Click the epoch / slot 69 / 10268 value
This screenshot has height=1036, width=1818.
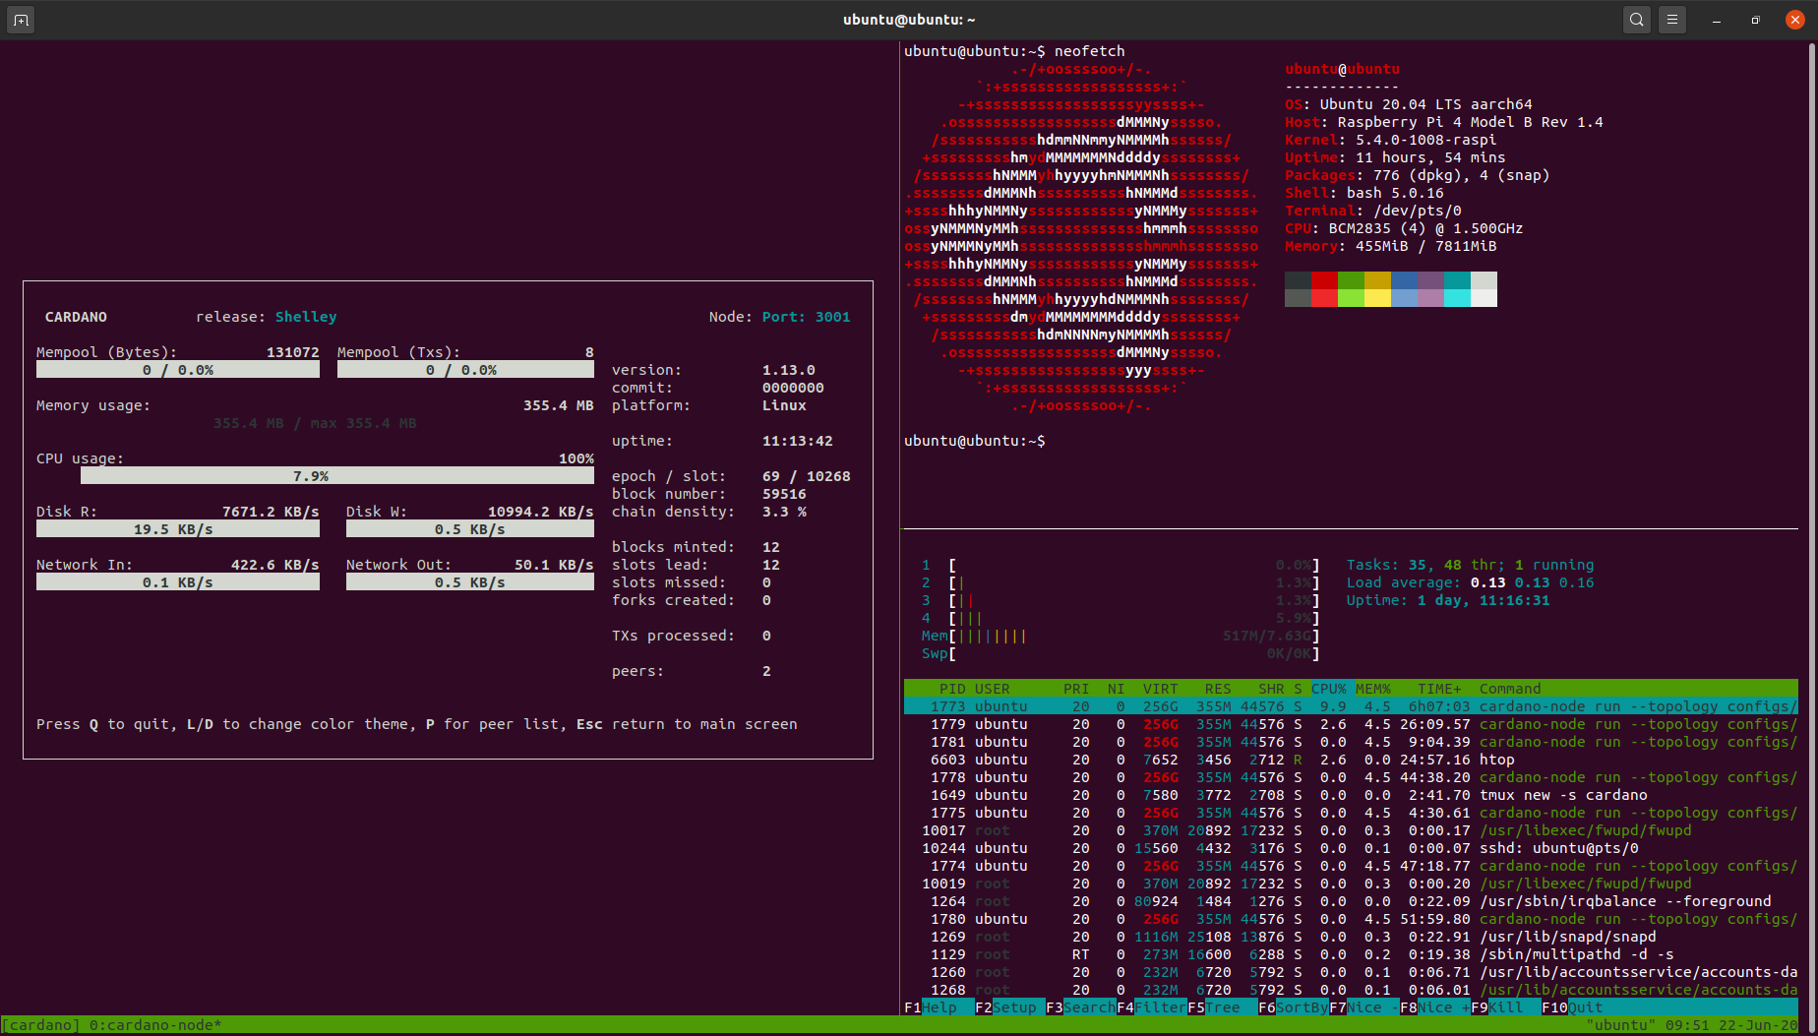coord(807,476)
